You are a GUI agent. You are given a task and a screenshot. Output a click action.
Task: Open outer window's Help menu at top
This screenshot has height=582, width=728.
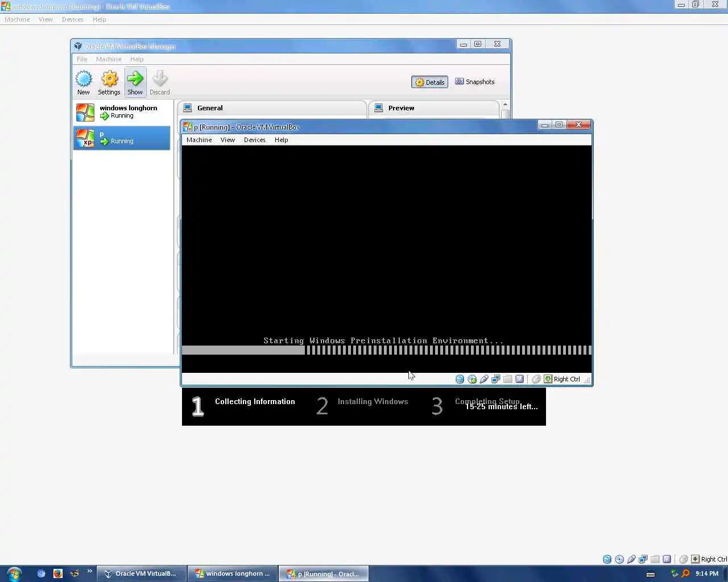(100, 19)
